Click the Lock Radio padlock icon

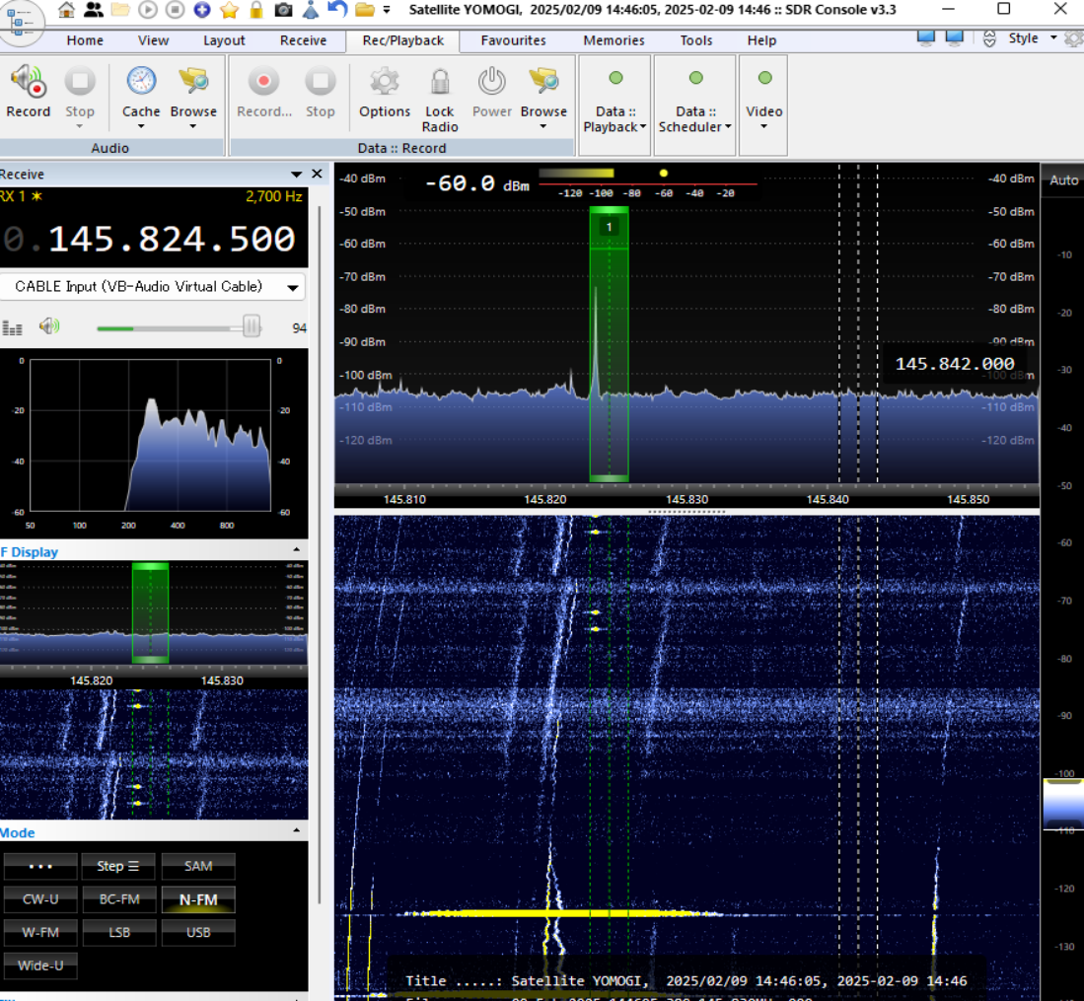coord(440,81)
